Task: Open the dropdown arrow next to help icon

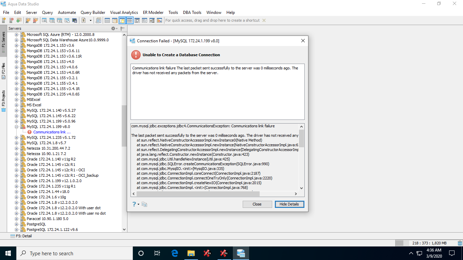Action: pos(138,204)
